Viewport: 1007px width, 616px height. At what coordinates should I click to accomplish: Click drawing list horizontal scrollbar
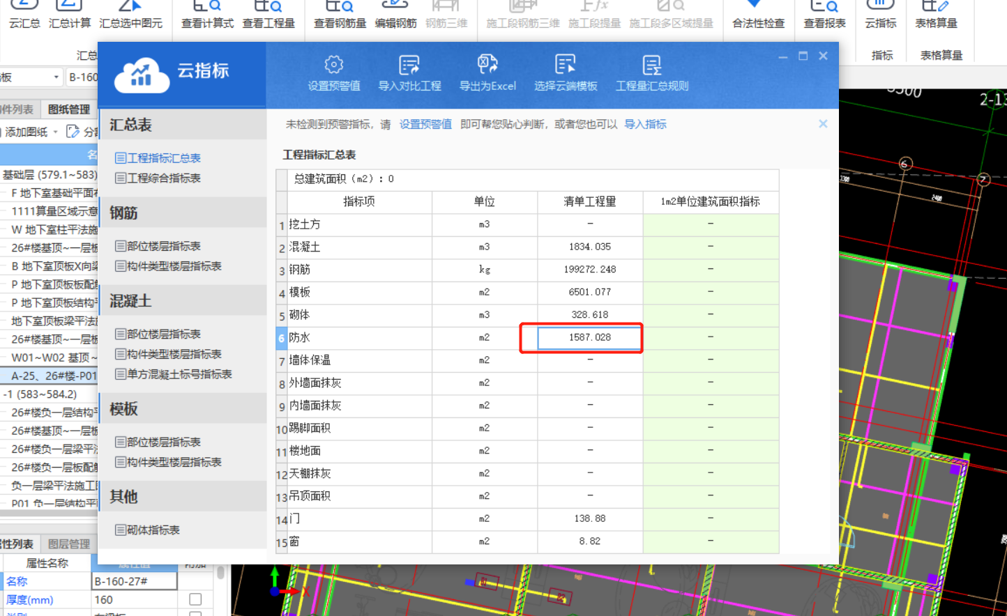pos(50,514)
